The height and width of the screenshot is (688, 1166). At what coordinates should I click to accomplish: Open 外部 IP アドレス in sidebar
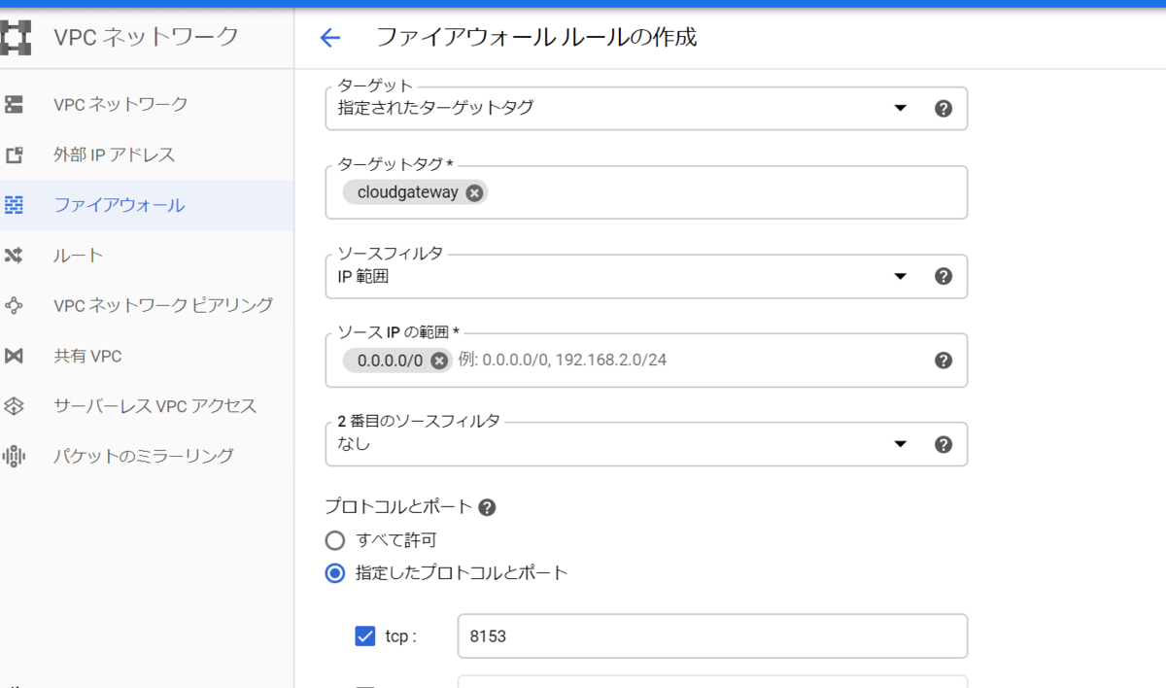click(114, 155)
